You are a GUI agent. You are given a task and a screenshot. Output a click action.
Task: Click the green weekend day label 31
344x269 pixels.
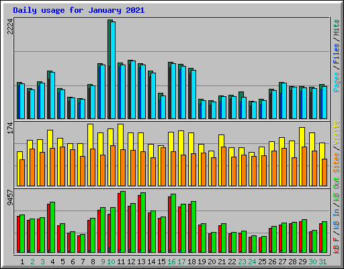[x=322, y=262]
